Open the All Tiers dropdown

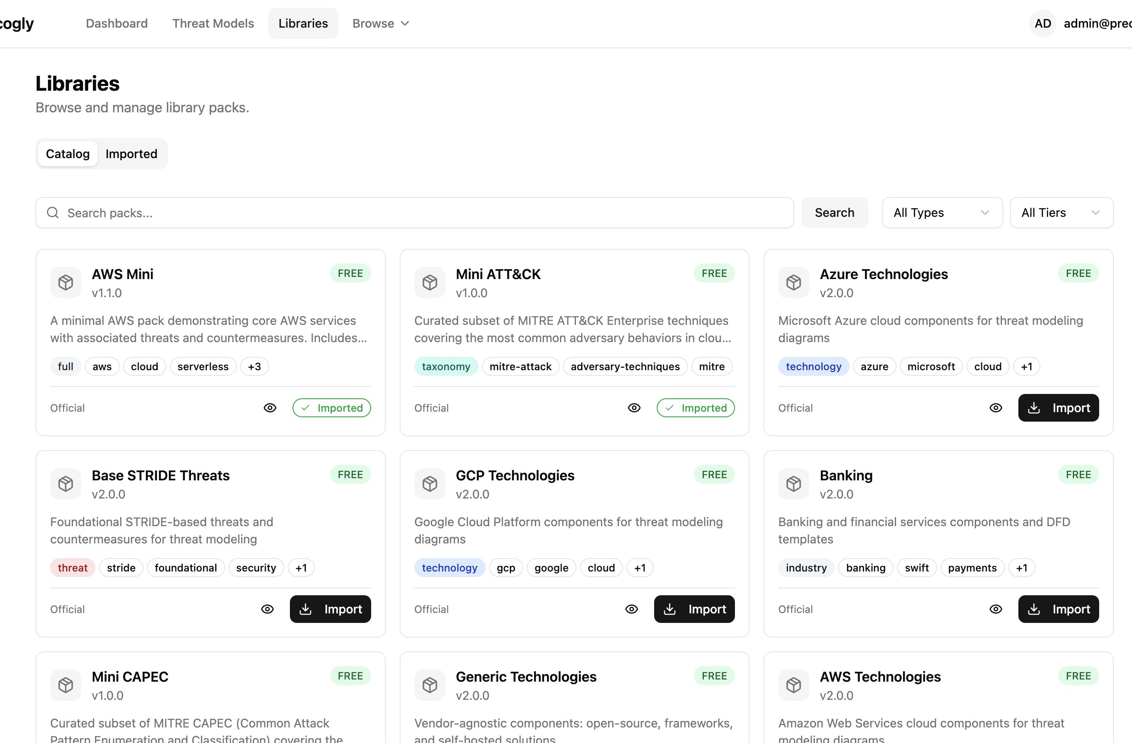(1061, 213)
